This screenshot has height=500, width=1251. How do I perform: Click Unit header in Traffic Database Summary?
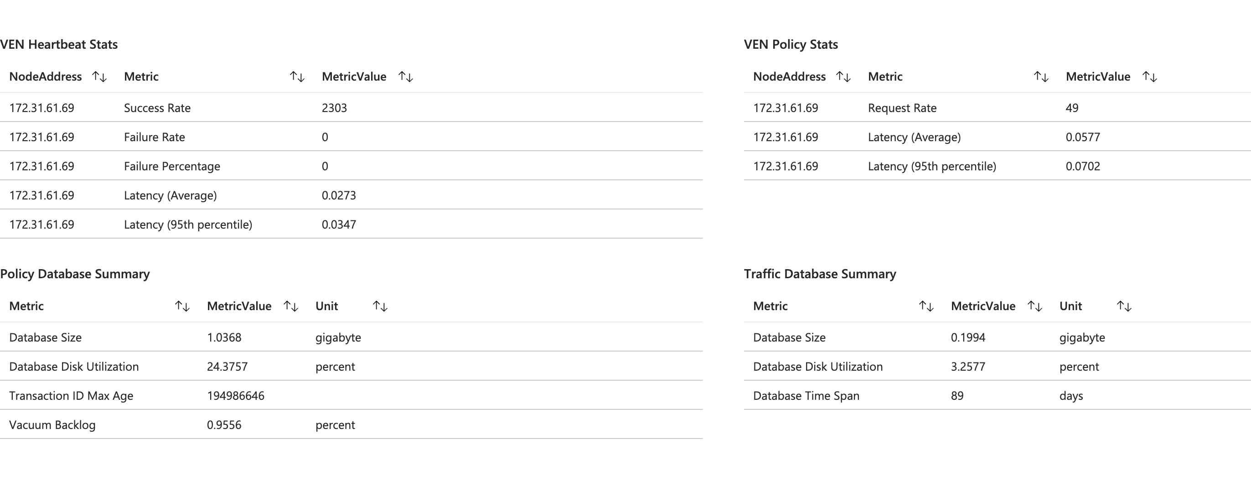(x=1071, y=306)
